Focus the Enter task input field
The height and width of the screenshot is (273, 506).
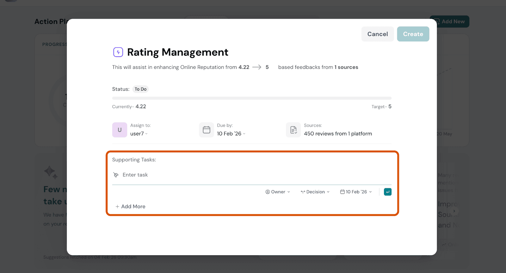(x=253, y=175)
